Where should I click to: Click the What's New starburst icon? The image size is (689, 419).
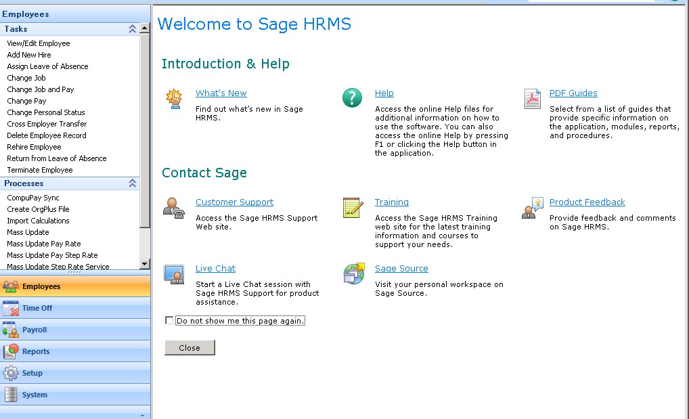[x=174, y=98]
